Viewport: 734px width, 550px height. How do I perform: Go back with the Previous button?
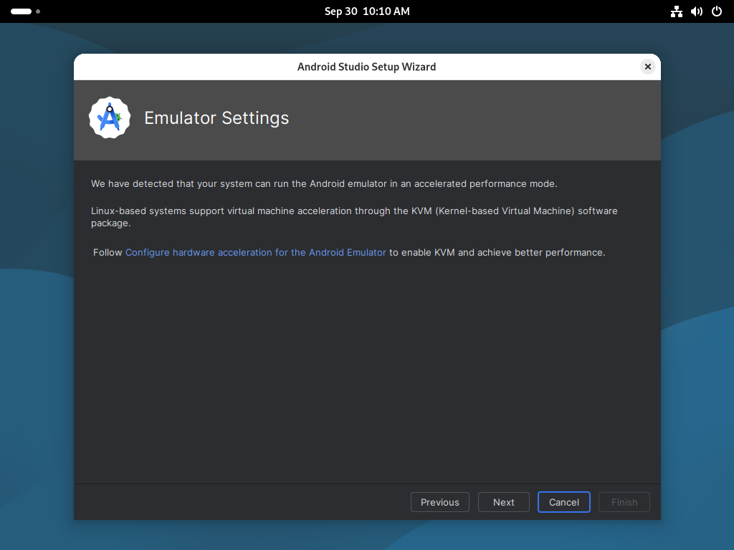click(439, 502)
